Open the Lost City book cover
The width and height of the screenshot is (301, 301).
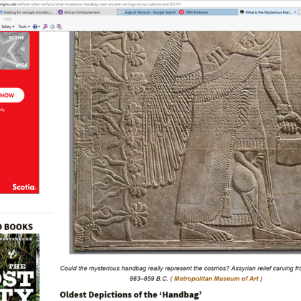click(19, 267)
